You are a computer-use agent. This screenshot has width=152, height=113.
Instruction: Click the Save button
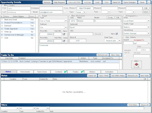[x=142, y=2]
